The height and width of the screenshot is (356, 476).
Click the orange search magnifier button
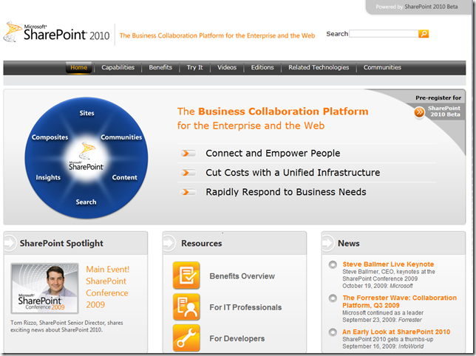click(424, 34)
